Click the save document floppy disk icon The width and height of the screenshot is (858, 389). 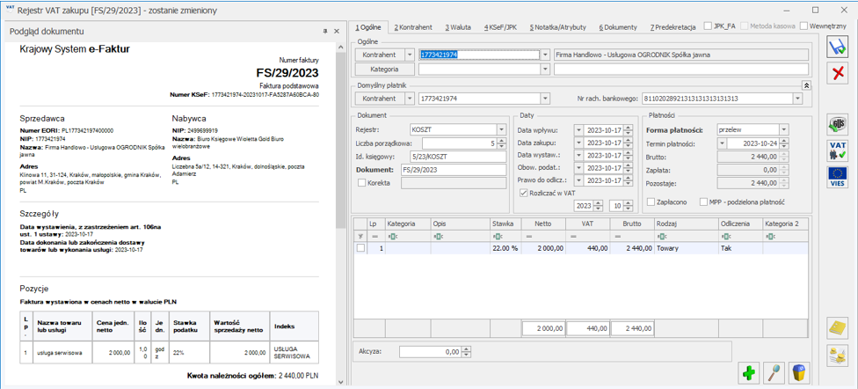click(837, 46)
